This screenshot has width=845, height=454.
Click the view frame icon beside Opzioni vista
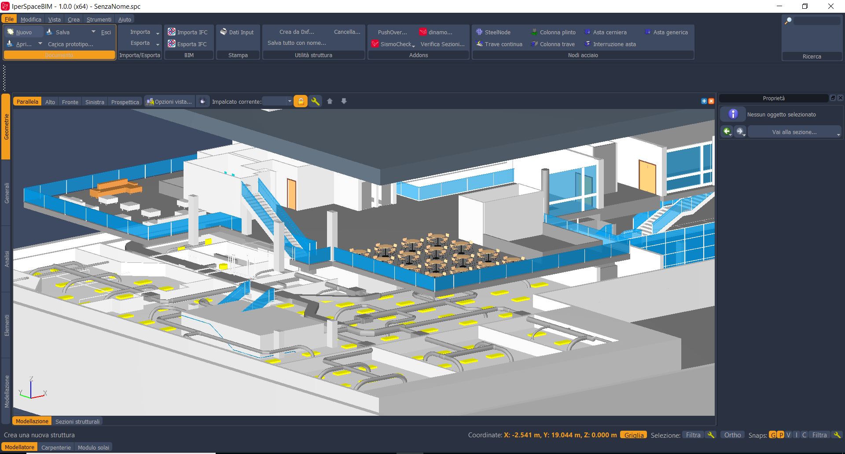click(x=202, y=102)
